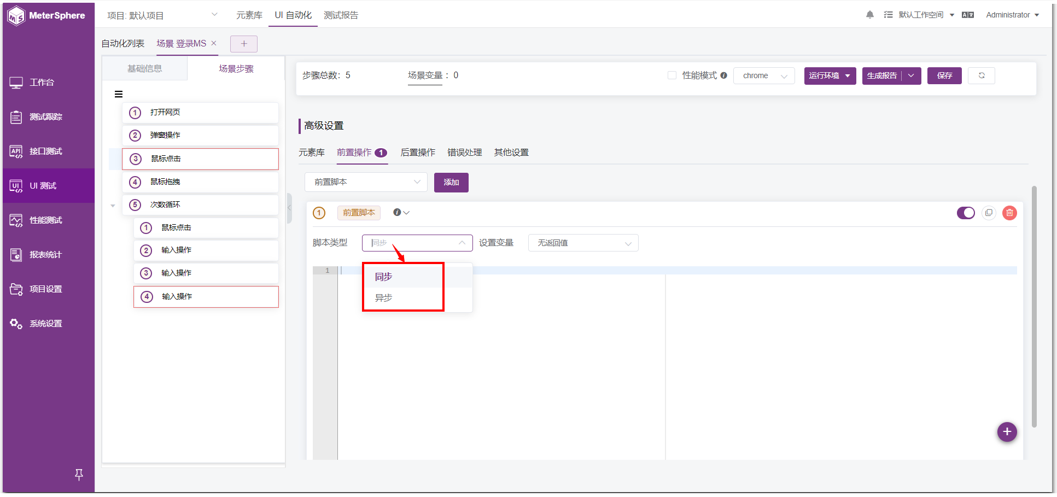
Task: Add a new scenario tab with plus
Action: click(x=244, y=44)
